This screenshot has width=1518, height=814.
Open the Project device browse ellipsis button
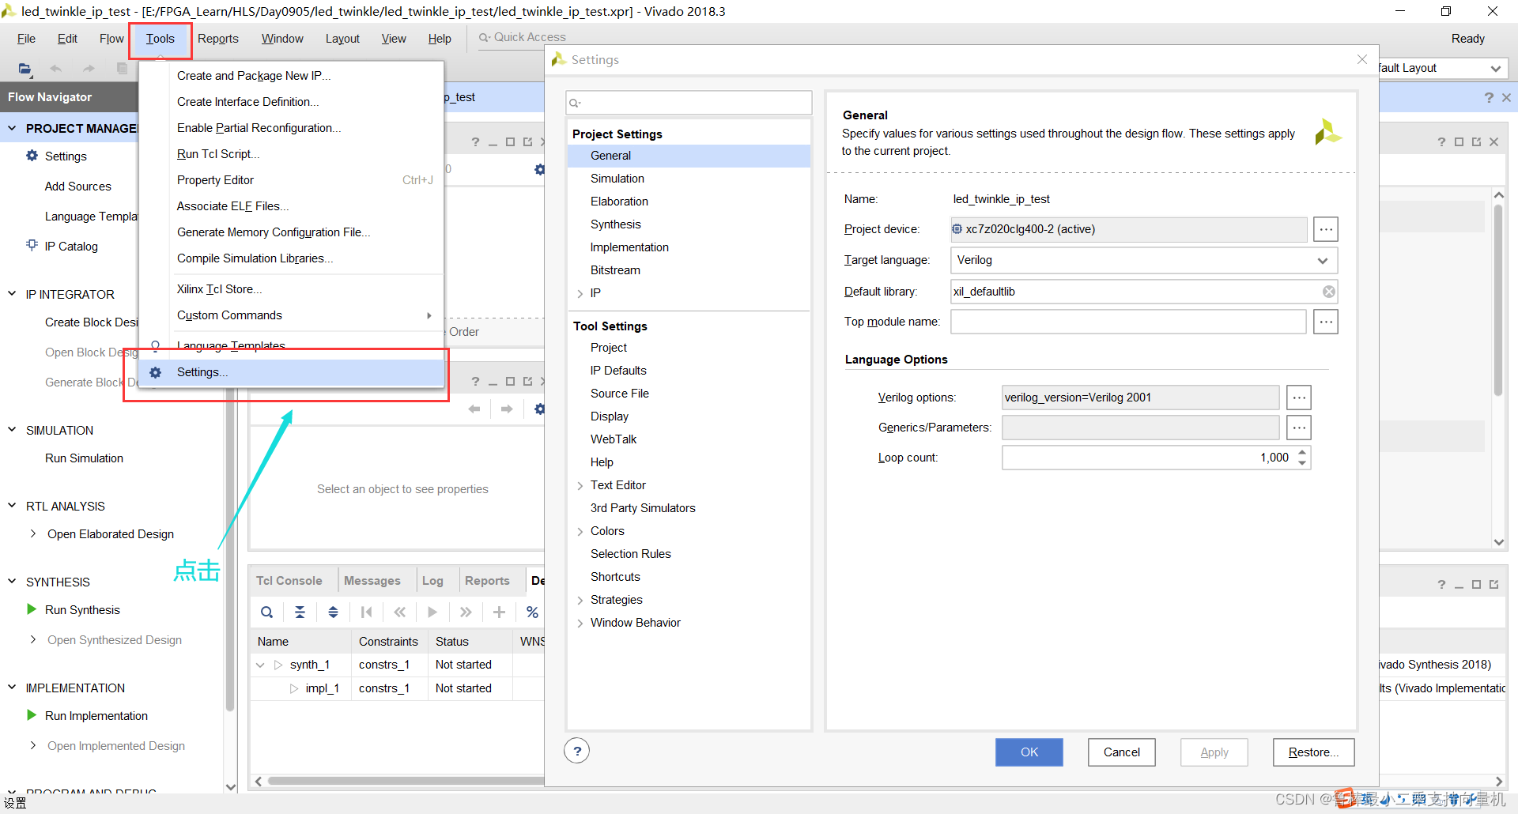point(1326,229)
